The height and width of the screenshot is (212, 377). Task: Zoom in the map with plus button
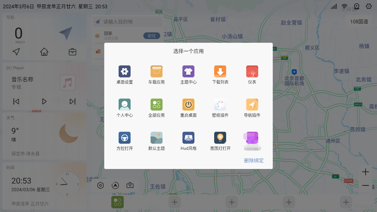(x=365, y=172)
